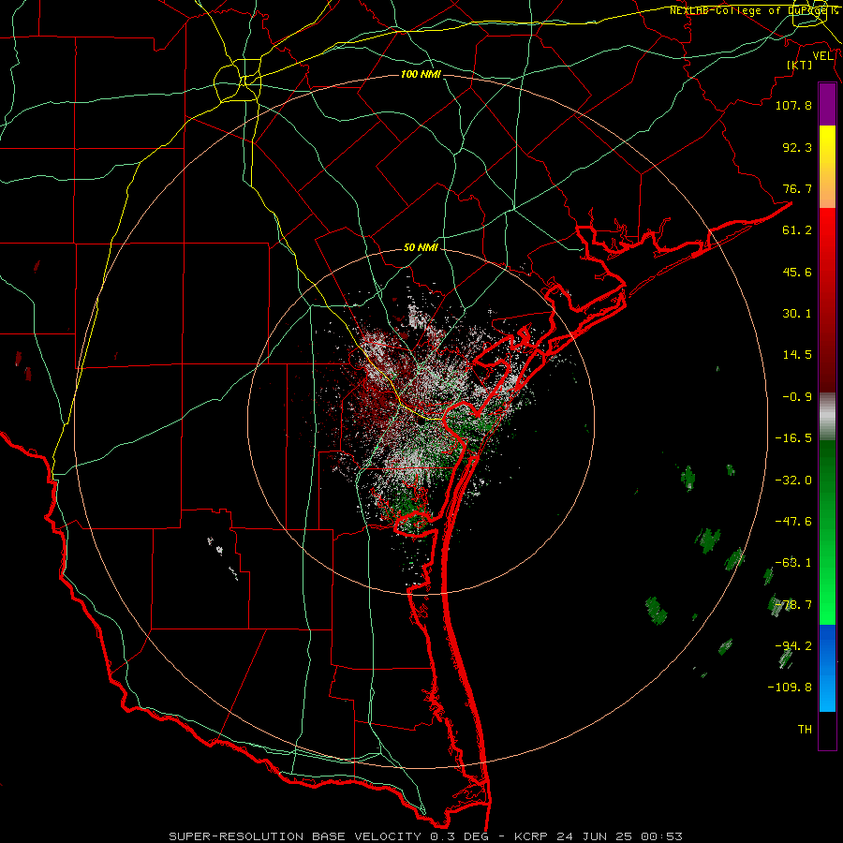Image resolution: width=843 pixels, height=843 pixels.
Task: Click the -16.5 value on the velocity scale
Action: coord(793,438)
